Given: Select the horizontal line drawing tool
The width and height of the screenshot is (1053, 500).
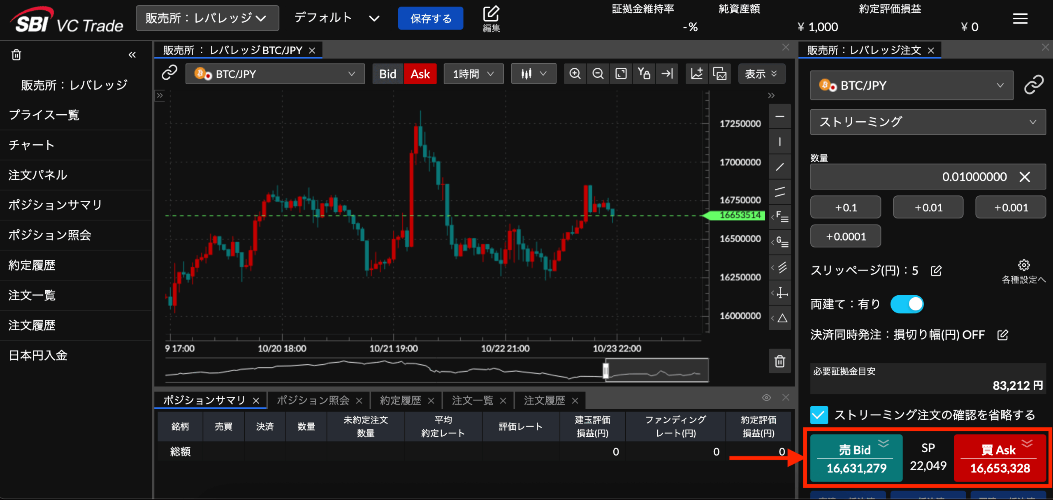Looking at the screenshot, I should click(x=779, y=117).
